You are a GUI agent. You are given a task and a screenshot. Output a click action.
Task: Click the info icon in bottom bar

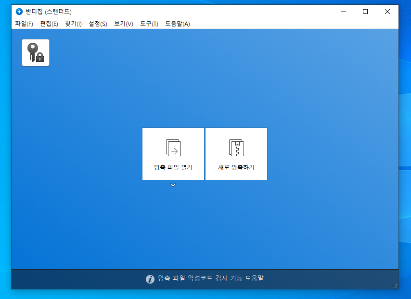[x=150, y=279]
